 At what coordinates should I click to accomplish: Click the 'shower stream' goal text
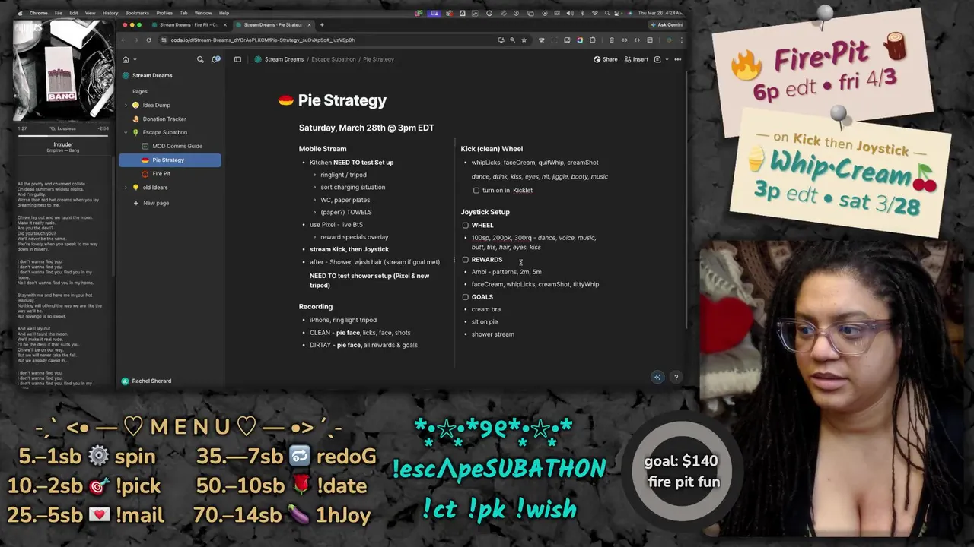[492, 334]
